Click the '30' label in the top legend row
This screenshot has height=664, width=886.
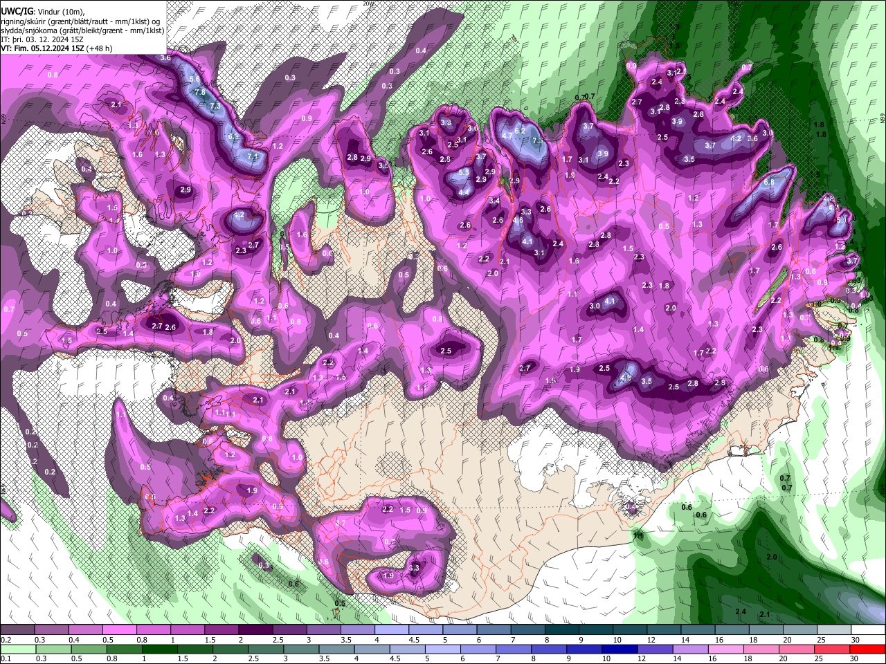(856, 640)
